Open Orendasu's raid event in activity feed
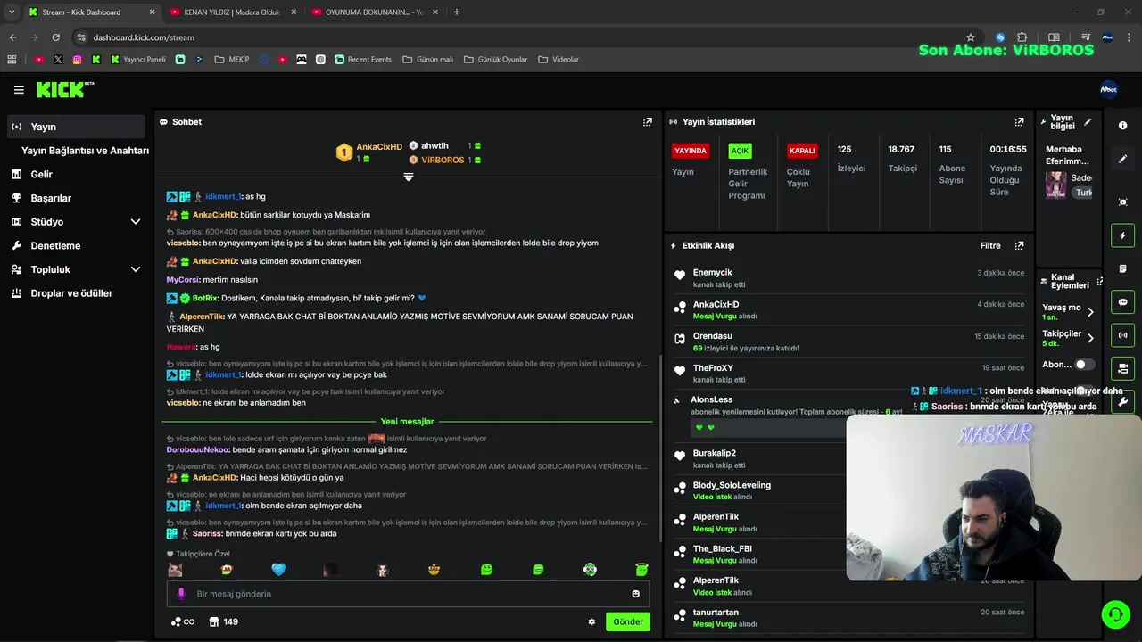Image resolution: width=1142 pixels, height=642 pixels. 848,342
